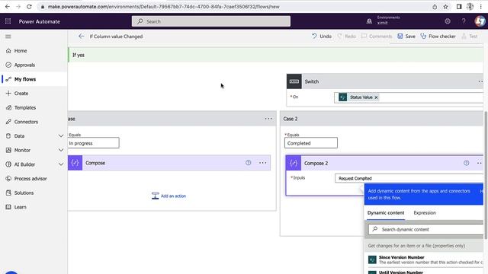Undo the last change
The height and width of the screenshot is (274, 488).
click(x=322, y=37)
